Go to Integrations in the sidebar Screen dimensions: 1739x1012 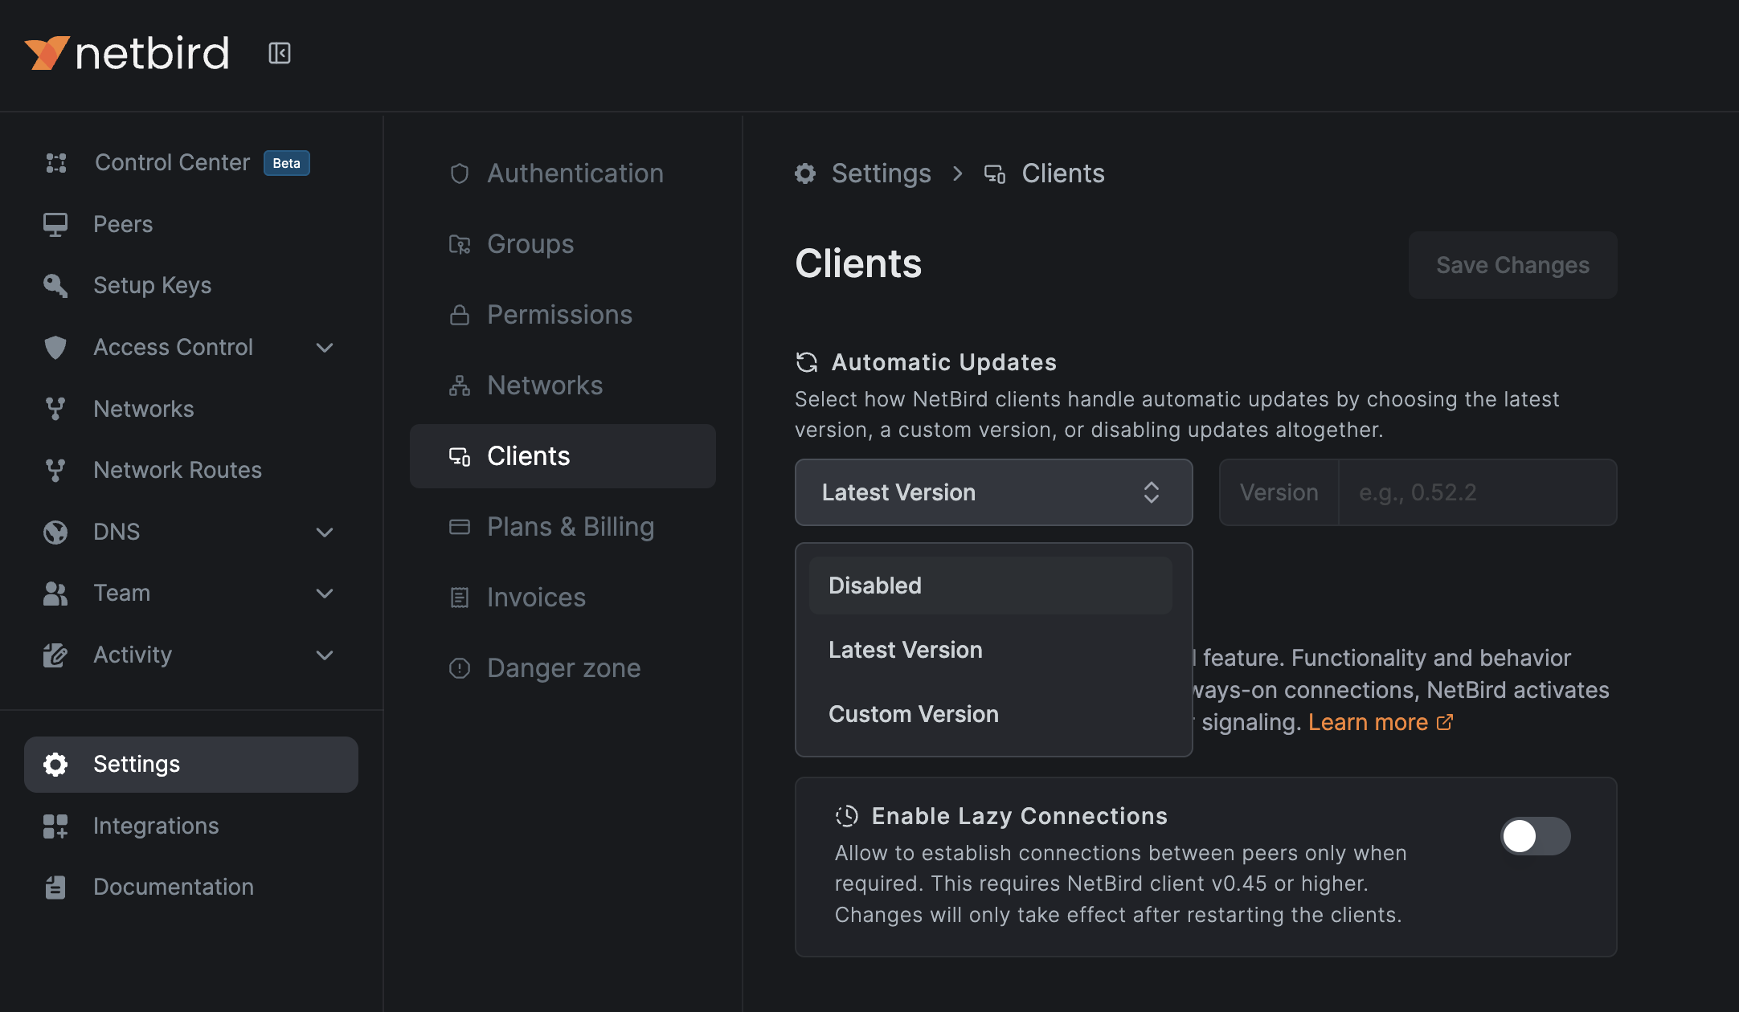156,826
